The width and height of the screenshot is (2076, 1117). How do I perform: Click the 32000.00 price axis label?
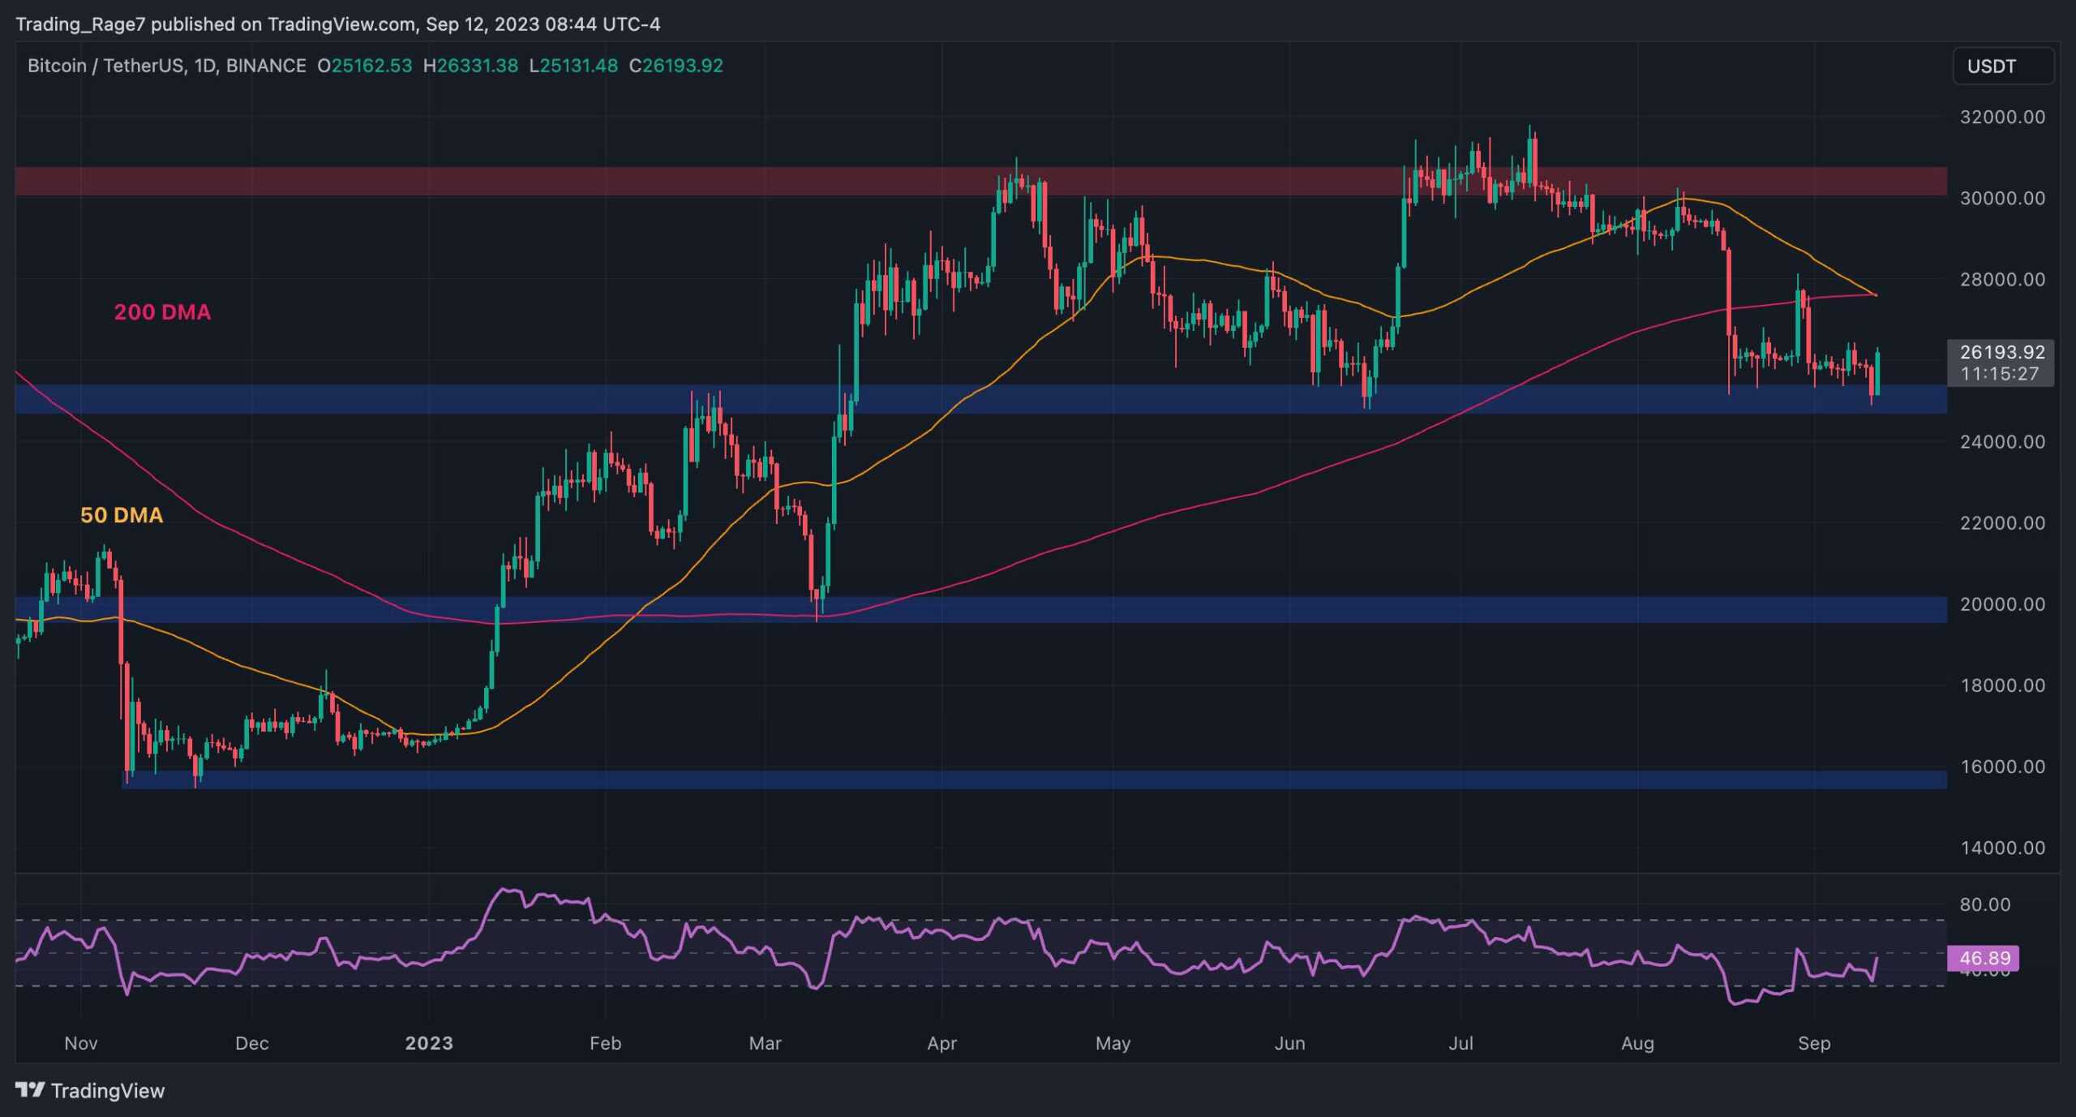pos(2002,117)
